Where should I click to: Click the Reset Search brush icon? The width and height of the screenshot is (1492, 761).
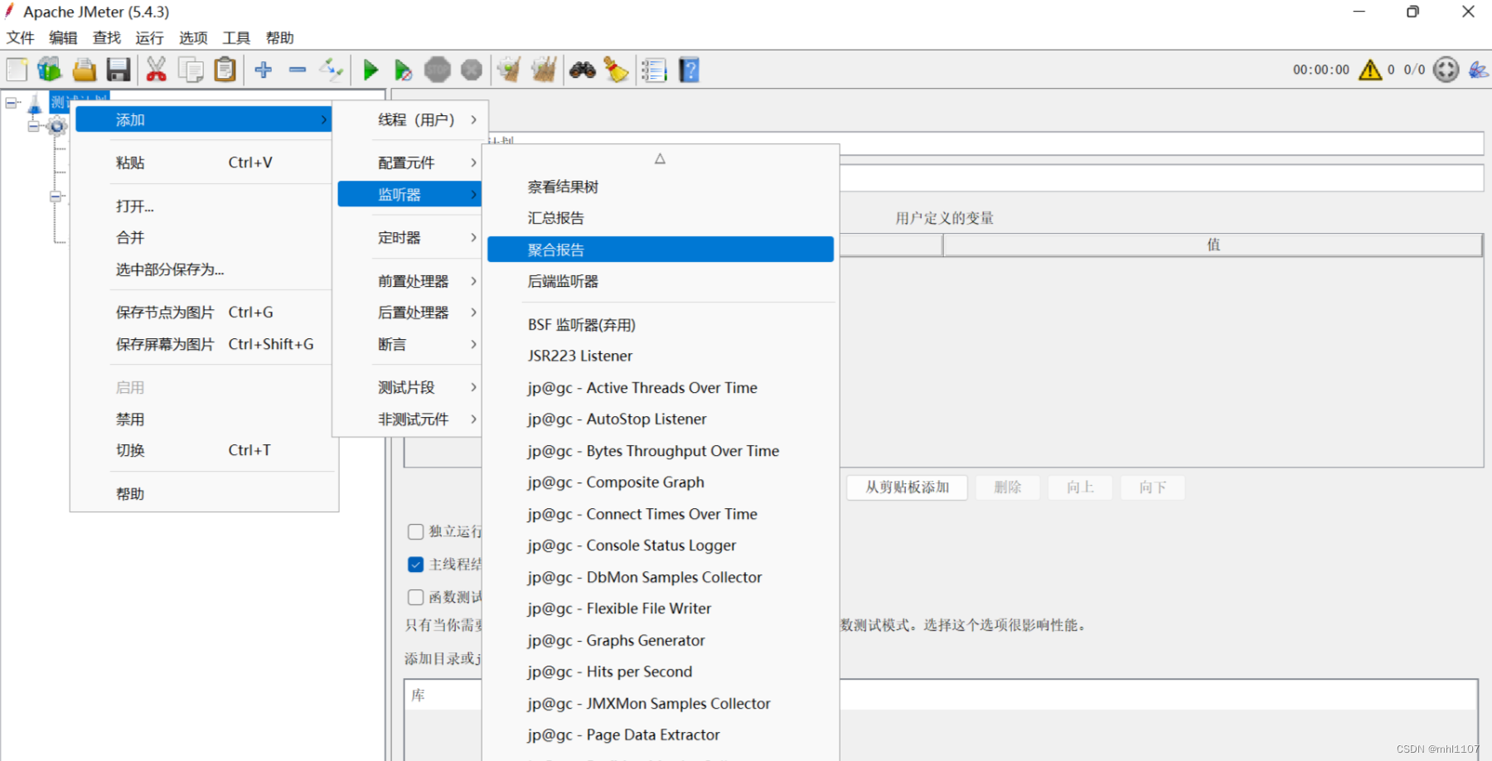pyautogui.click(x=616, y=70)
